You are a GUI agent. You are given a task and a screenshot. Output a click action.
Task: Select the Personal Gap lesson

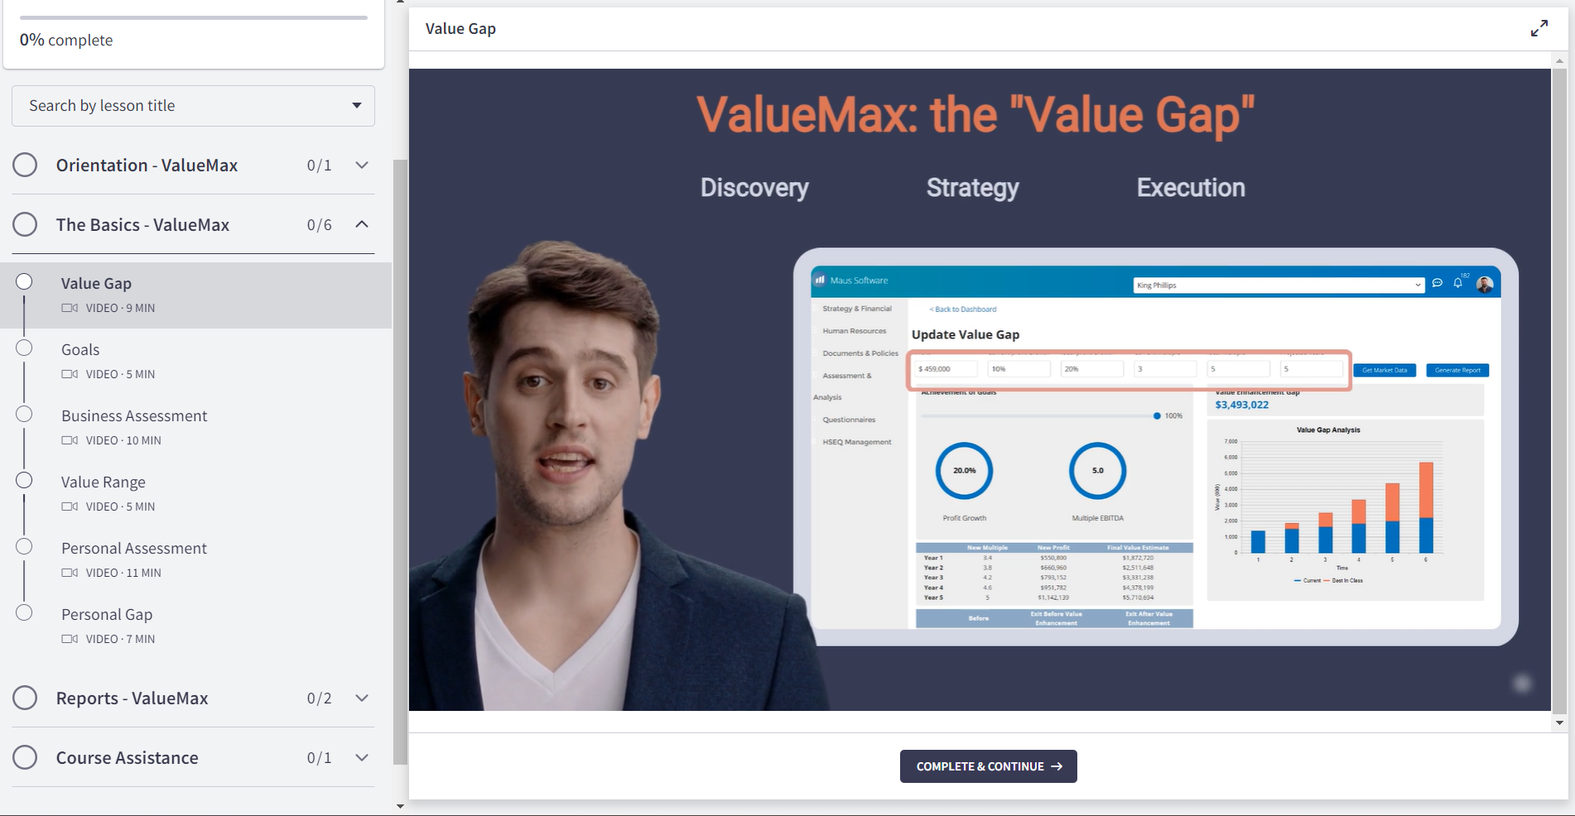coord(106,614)
